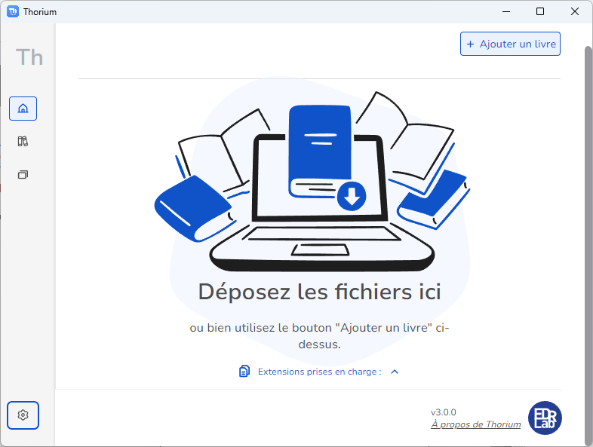Close the Thorium window

[575, 11]
